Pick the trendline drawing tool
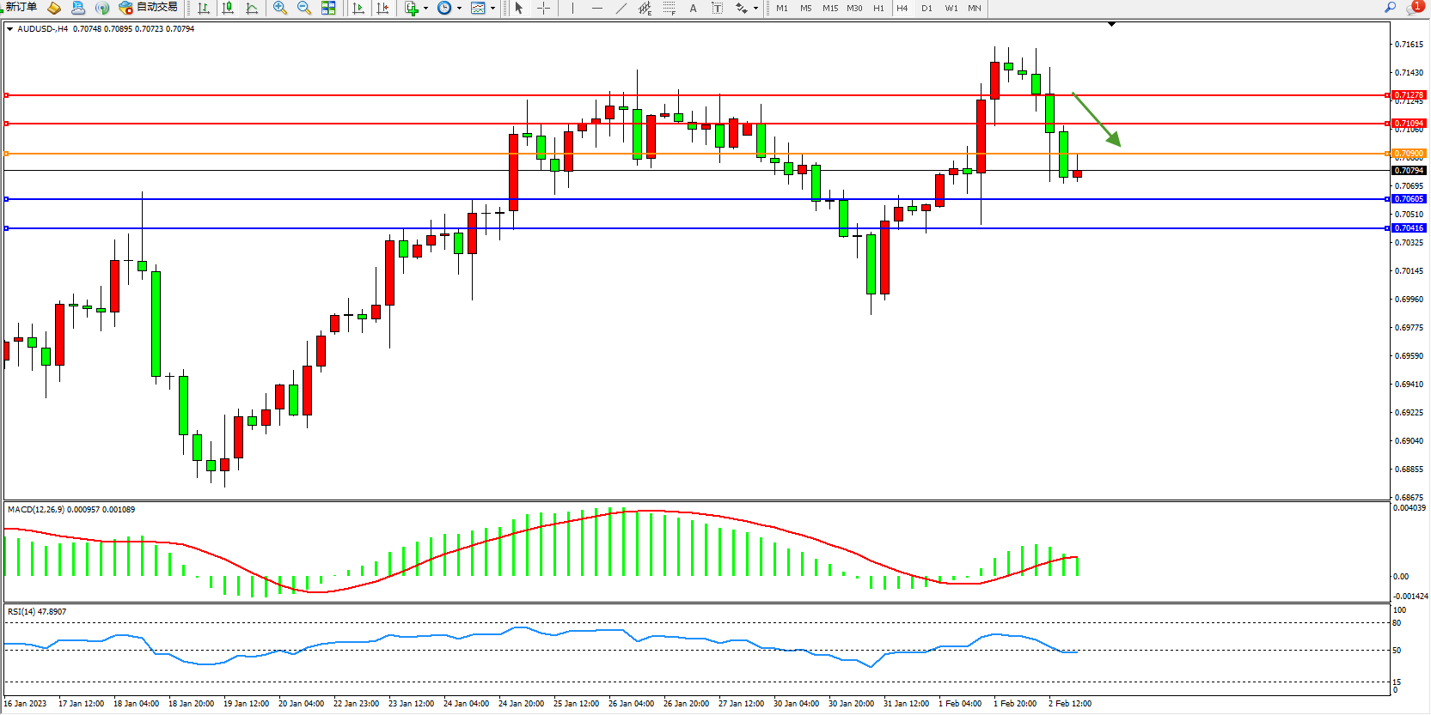 pos(621,8)
